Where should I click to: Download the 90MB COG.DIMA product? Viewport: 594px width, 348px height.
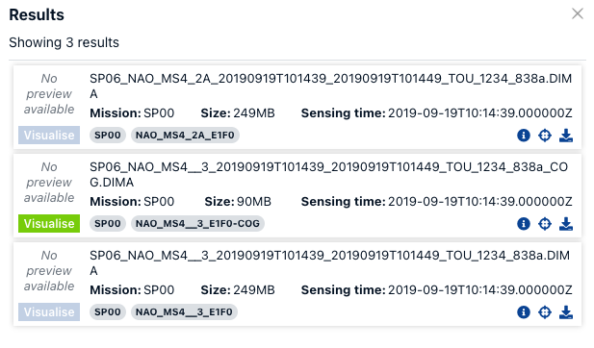(566, 224)
